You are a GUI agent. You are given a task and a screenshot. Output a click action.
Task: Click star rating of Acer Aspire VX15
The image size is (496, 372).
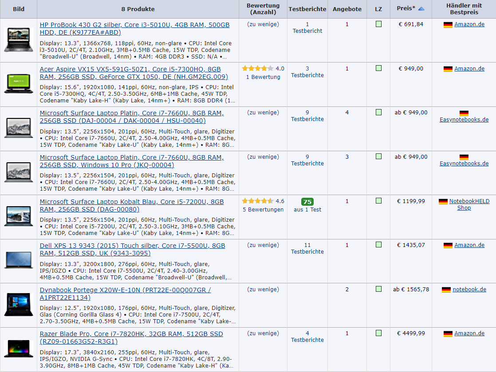257,68
